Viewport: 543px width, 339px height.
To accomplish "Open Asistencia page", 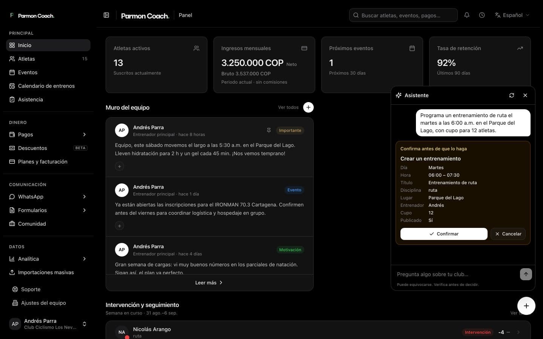I will (x=48, y=99).
